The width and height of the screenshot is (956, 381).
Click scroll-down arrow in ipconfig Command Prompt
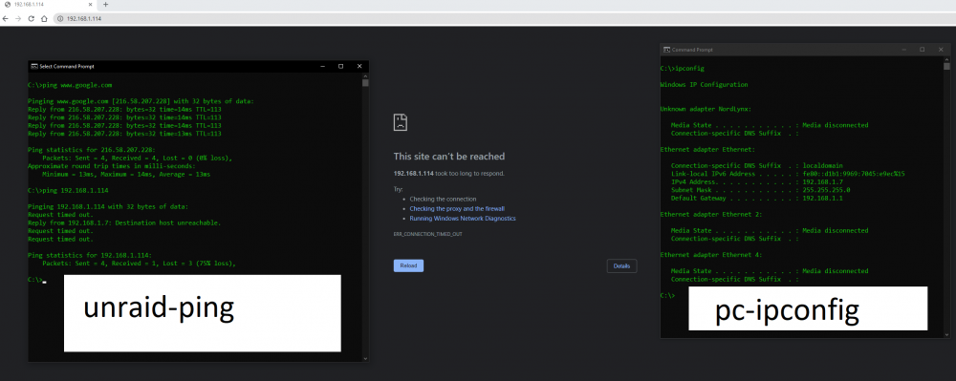point(946,335)
